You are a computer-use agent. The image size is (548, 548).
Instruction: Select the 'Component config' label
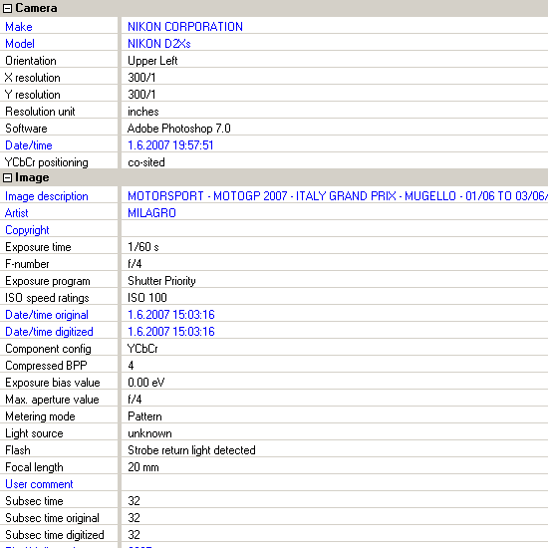pyautogui.click(x=48, y=349)
